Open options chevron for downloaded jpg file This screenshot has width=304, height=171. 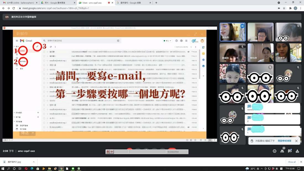(x=33, y=162)
